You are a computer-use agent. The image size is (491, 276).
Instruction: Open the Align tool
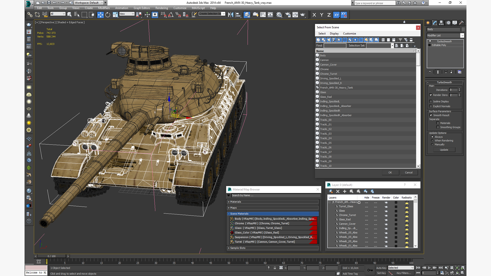pyautogui.click(x=238, y=15)
